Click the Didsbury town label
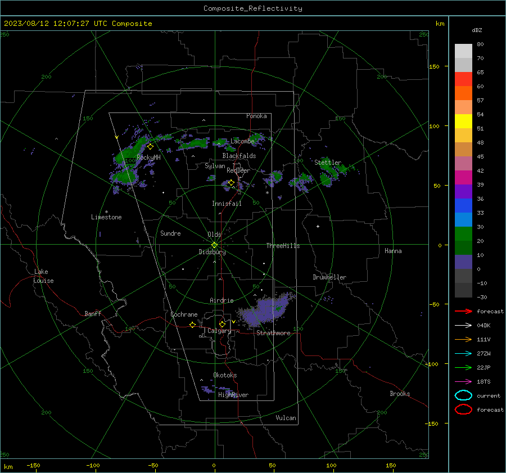 pyautogui.click(x=212, y=252)
